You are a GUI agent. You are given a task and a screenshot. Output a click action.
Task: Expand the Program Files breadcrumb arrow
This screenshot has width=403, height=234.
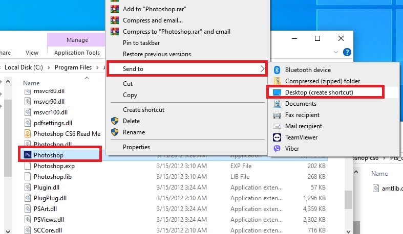tap(97, 67)
